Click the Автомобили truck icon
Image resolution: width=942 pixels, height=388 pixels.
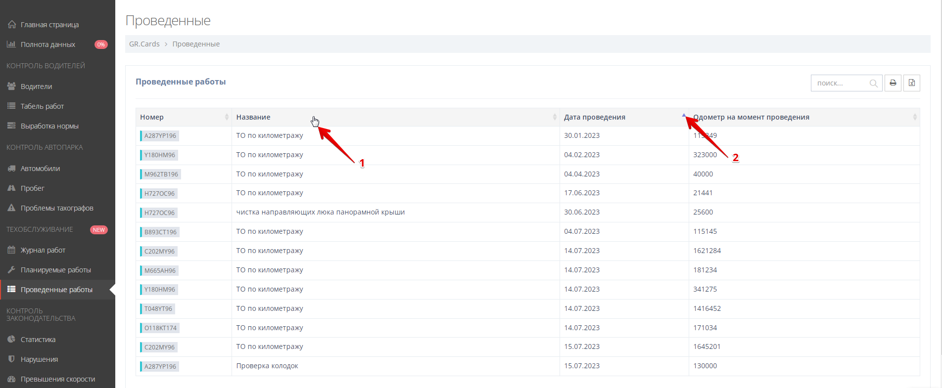click(11, 169)
